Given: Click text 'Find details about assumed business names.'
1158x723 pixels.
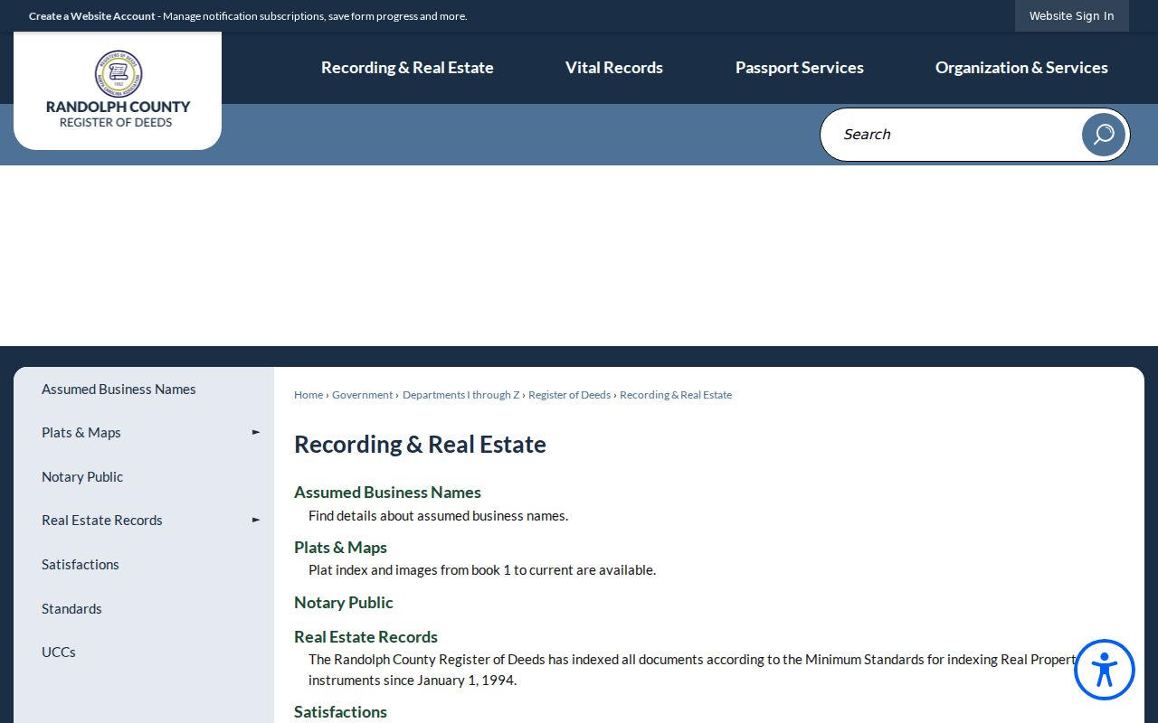Looking at the screenshot, I should tap(438, 516).
